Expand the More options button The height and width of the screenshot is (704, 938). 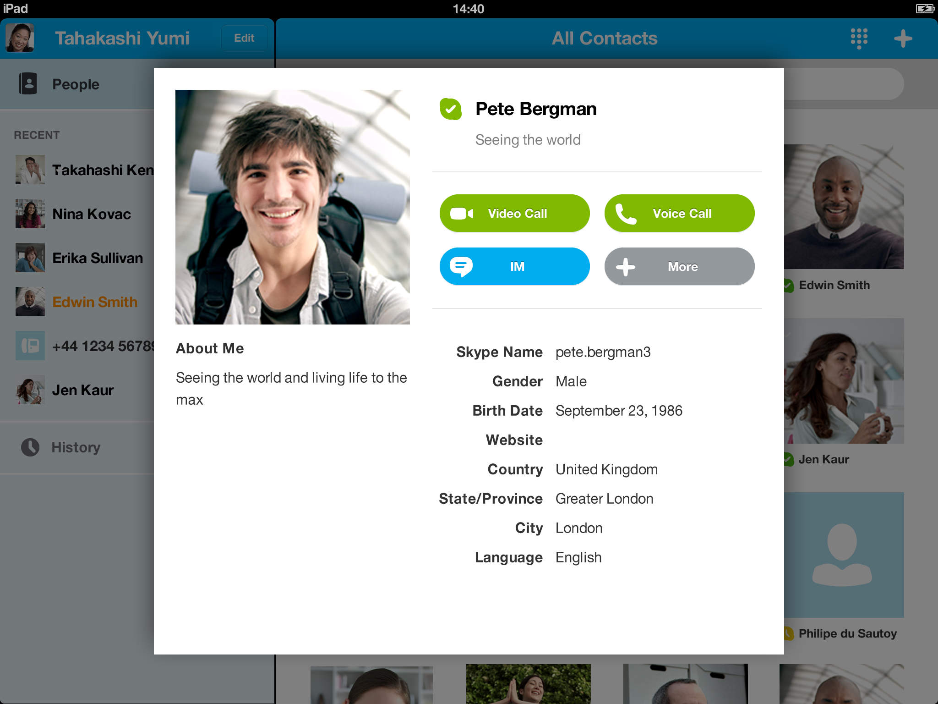point(679,266)
